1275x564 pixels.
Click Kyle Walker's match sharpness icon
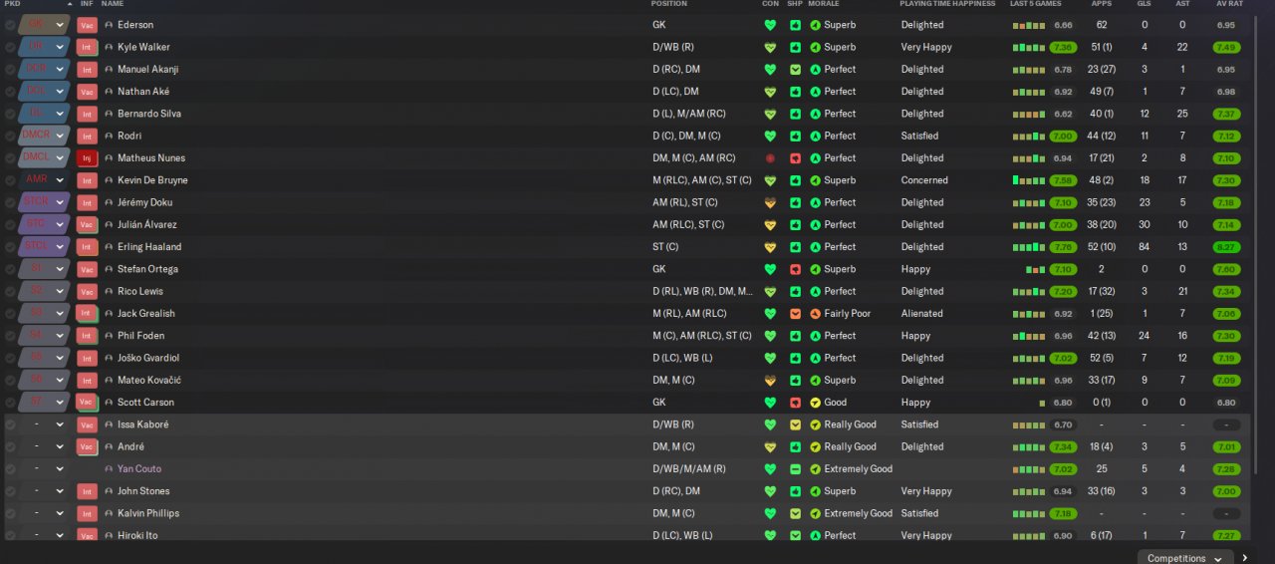pos(795,47)
